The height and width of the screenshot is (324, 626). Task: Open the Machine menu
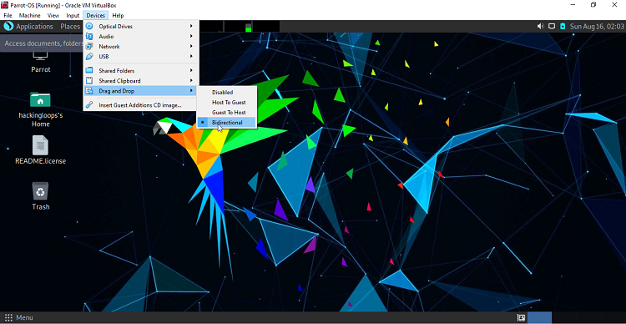pyautogui.click(x=30, y=16)
